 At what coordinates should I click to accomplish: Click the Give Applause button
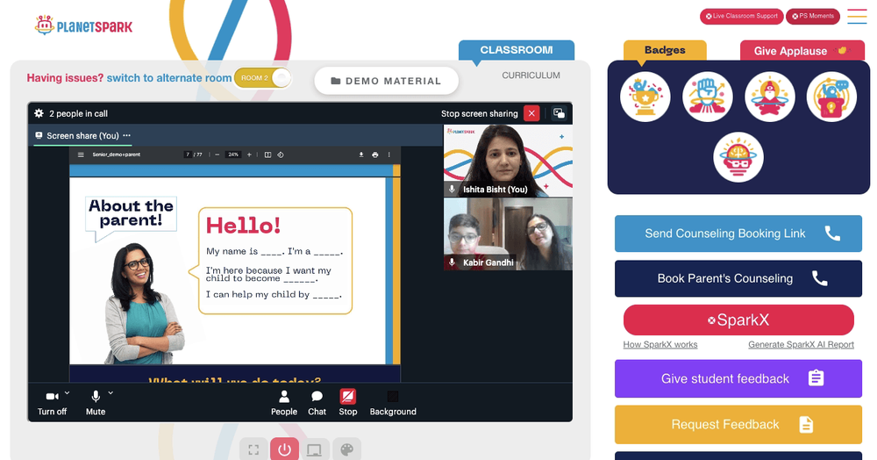coord(802,51)
